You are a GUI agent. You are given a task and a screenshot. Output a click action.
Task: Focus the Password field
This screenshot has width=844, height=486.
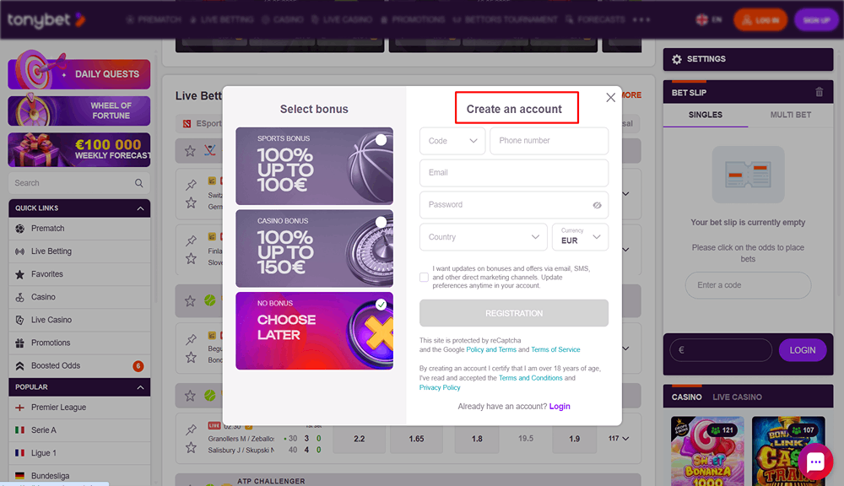(514, 205)
